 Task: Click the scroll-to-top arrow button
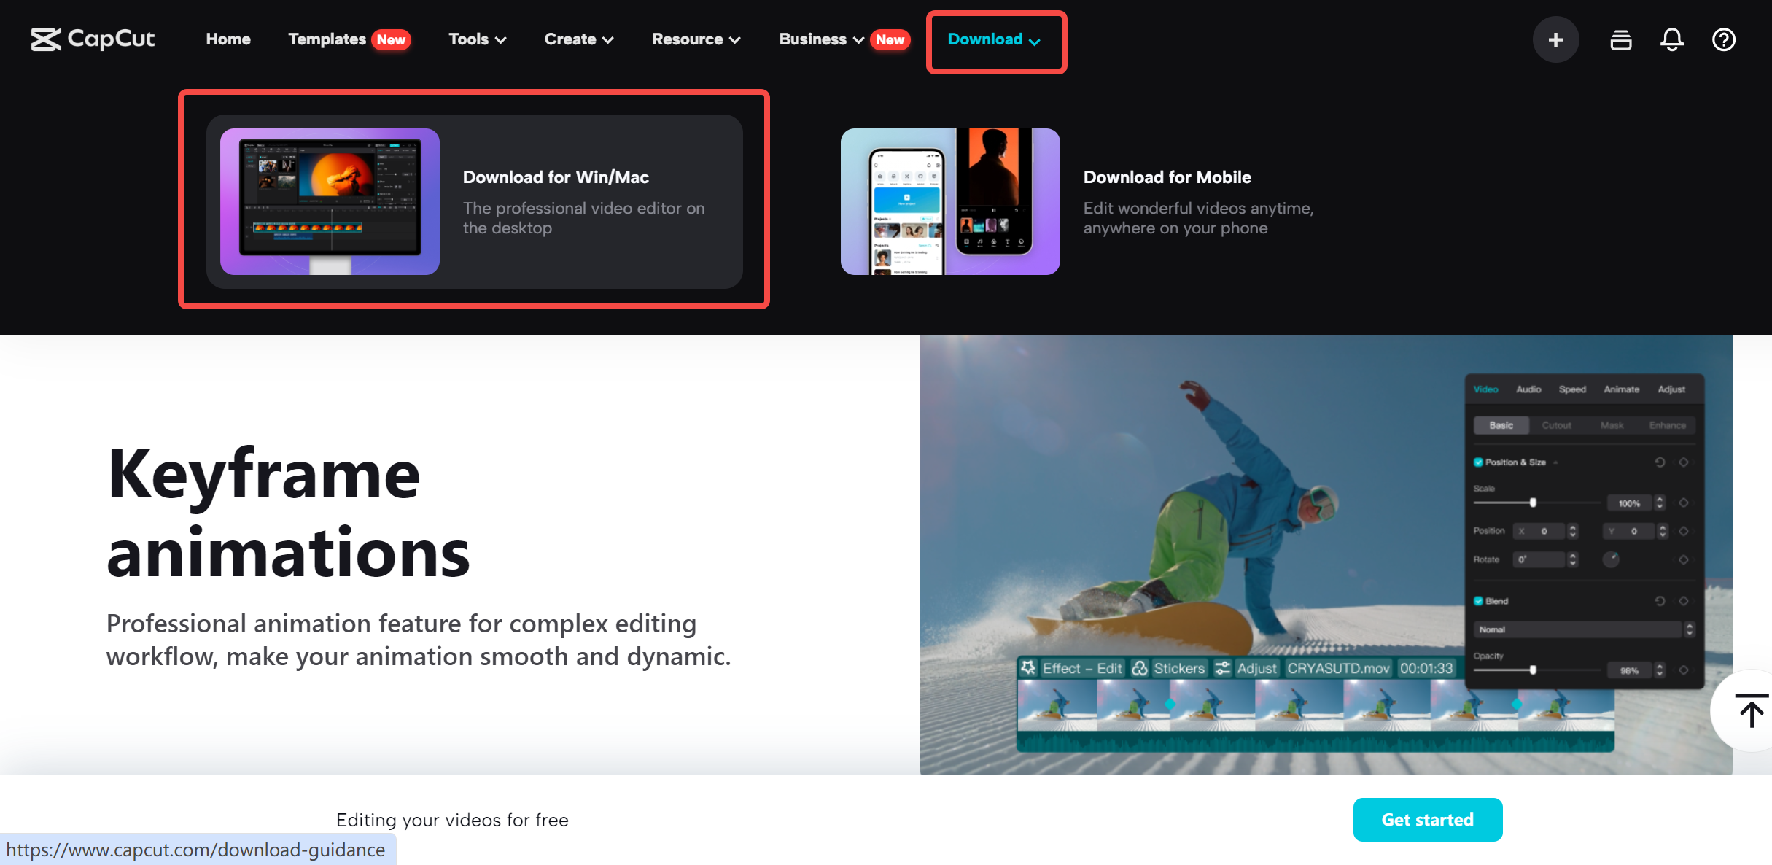pos(1750,710)
